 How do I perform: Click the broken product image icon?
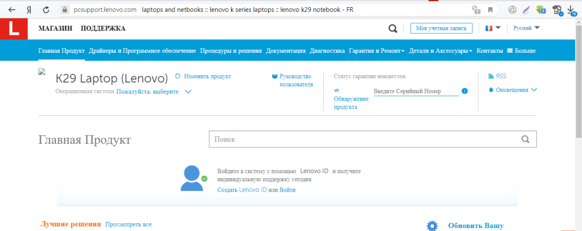[x=42, y=71]
